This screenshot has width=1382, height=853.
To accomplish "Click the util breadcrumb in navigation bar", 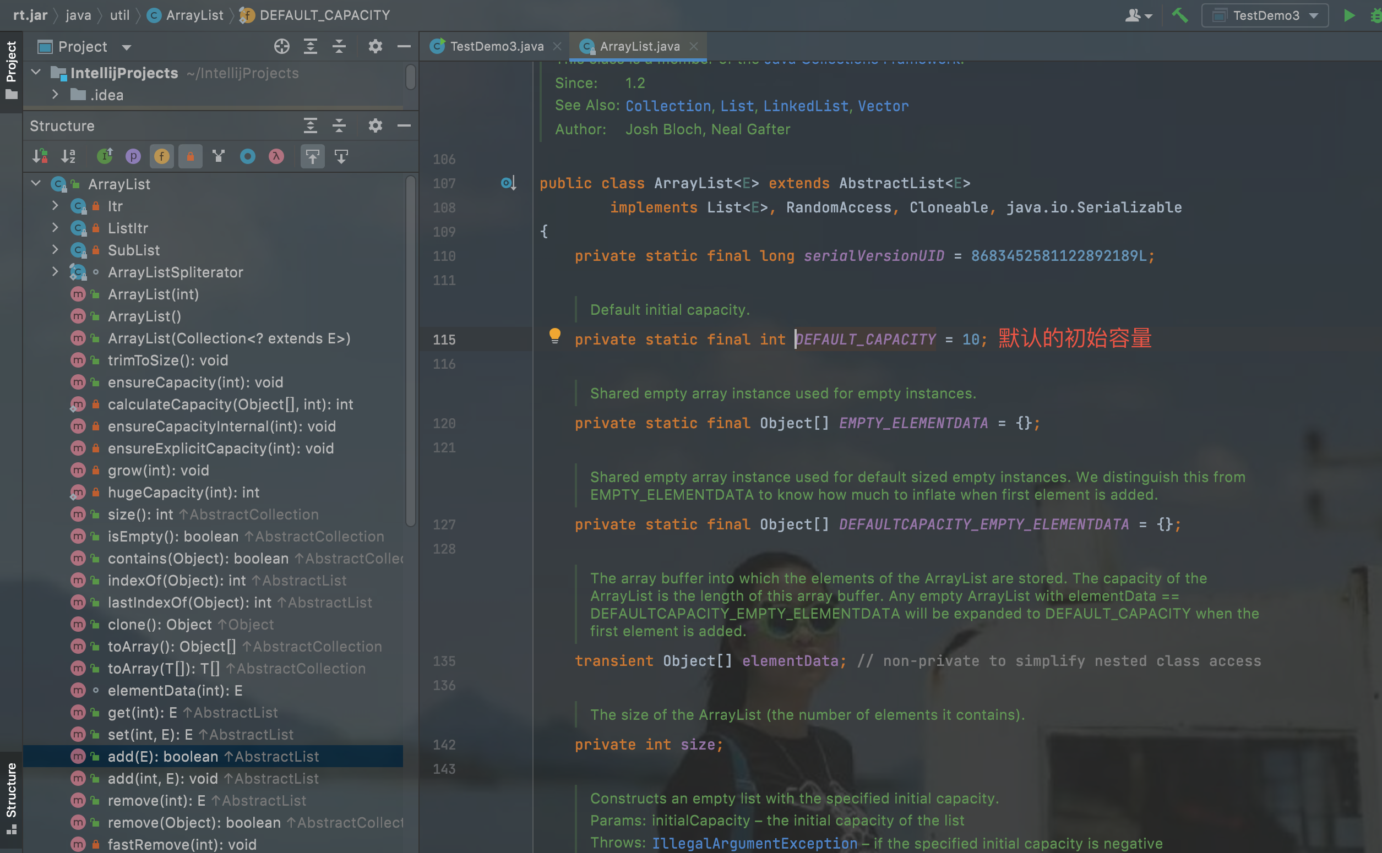I will 119,15.
